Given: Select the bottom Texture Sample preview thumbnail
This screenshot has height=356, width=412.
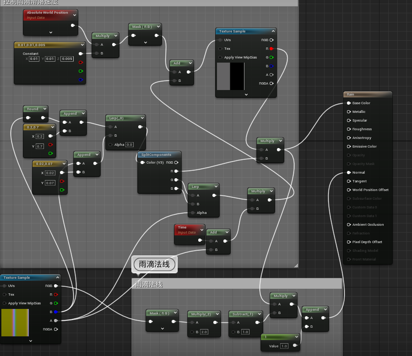Looking at the screenshot, I should point(15,323).
